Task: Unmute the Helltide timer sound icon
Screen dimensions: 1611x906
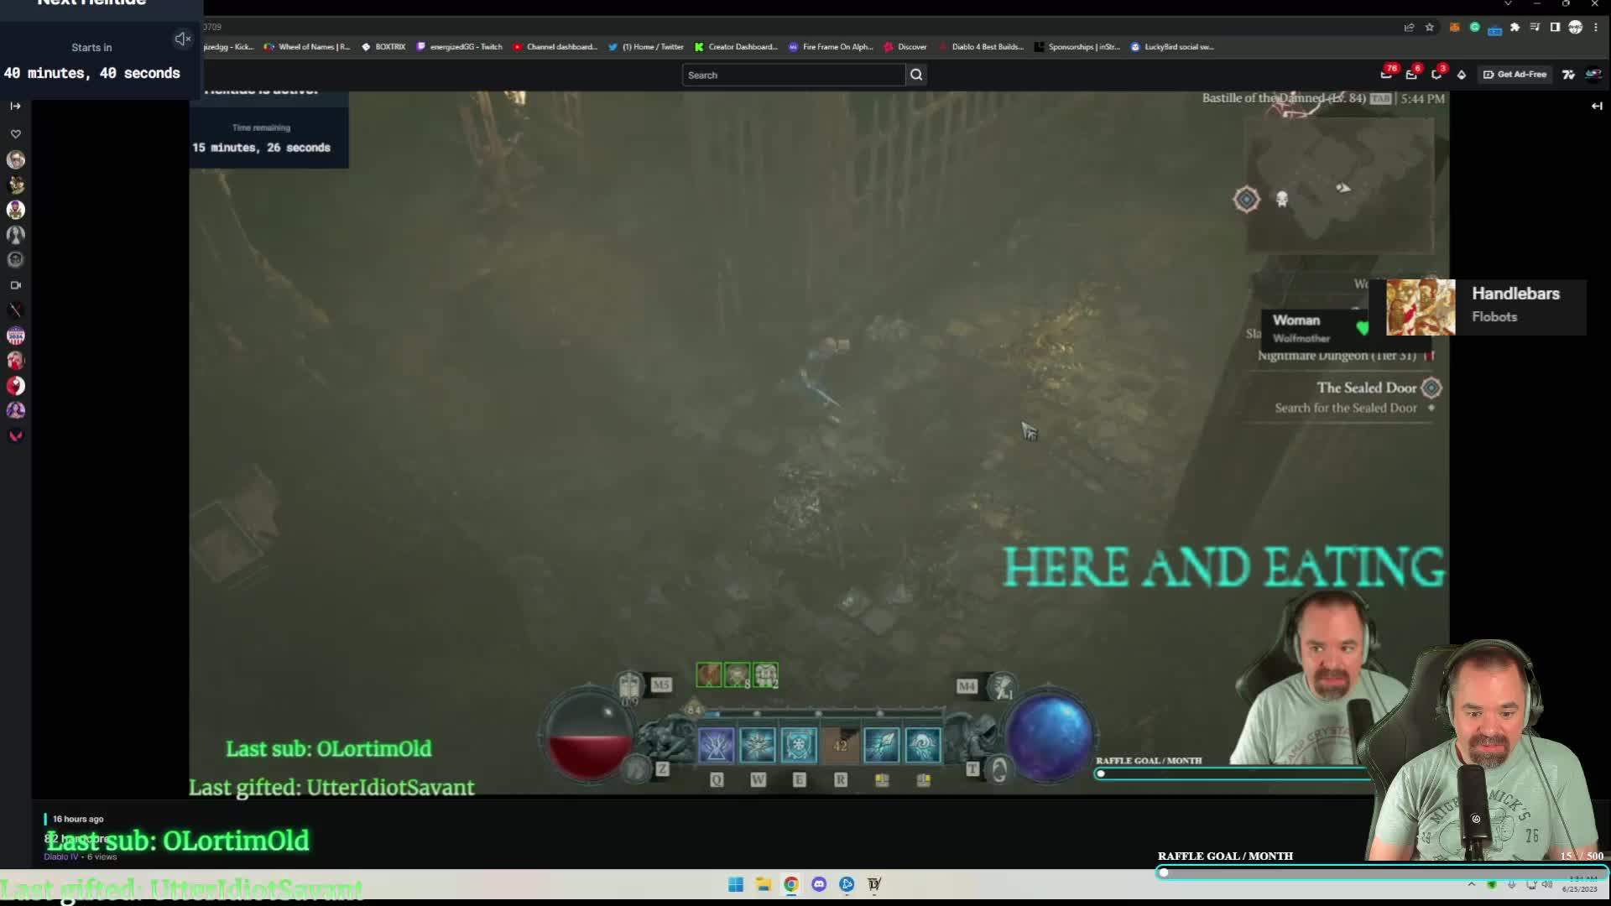Action: tap(182, 39)
